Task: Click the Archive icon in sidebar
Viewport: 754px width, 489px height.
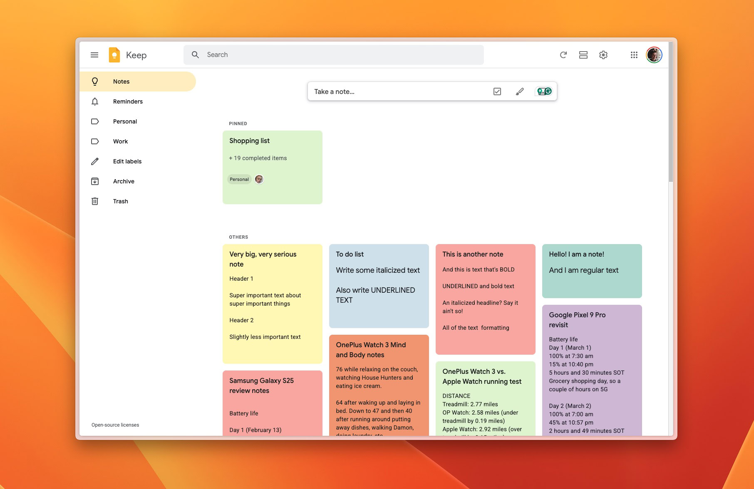Action: click(95, 181)
